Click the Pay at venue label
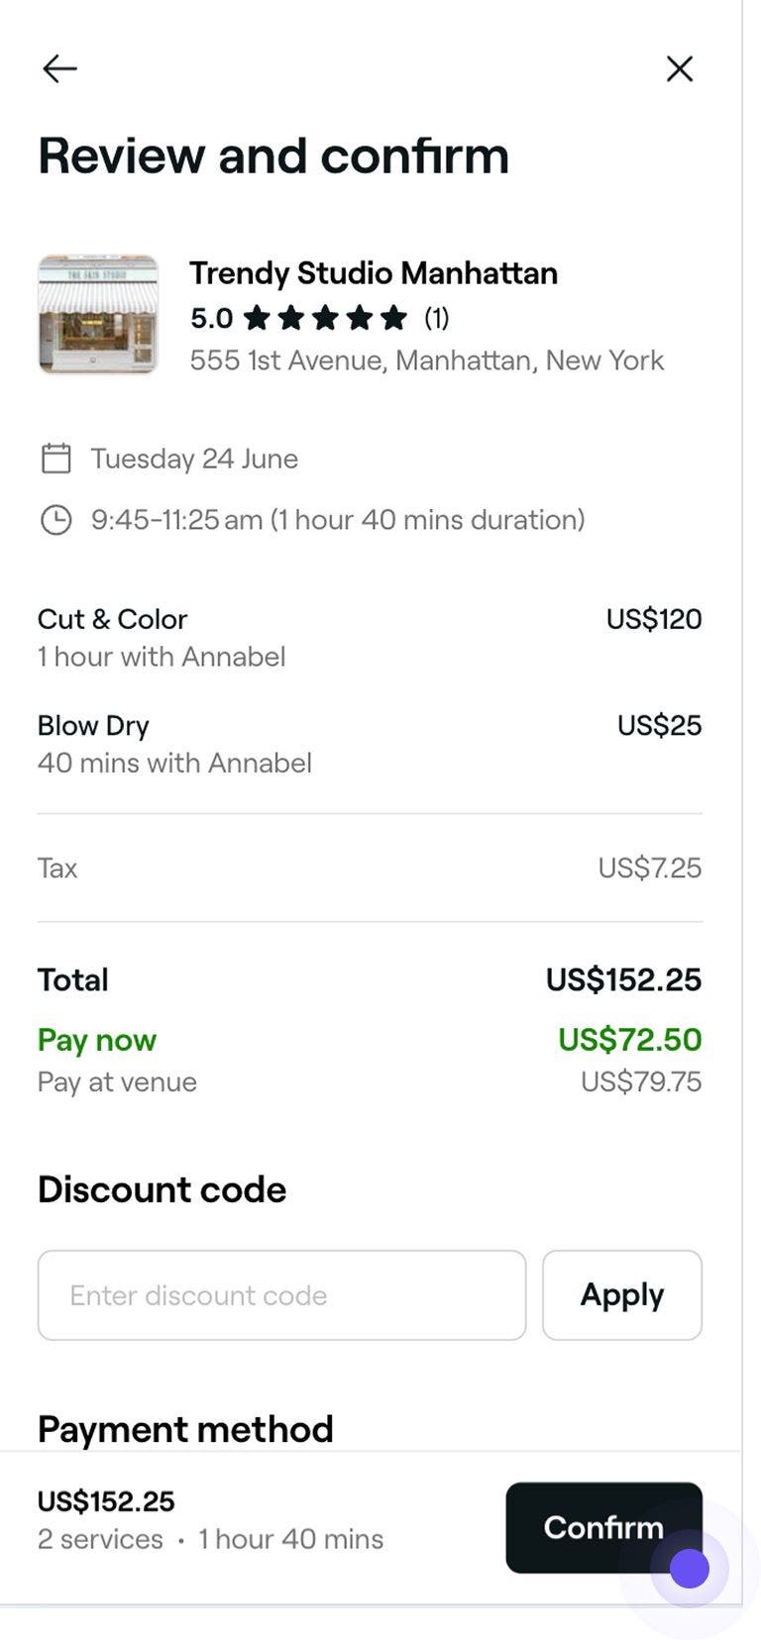The height and width of the screenshot is (1640, 761). 117,1081
